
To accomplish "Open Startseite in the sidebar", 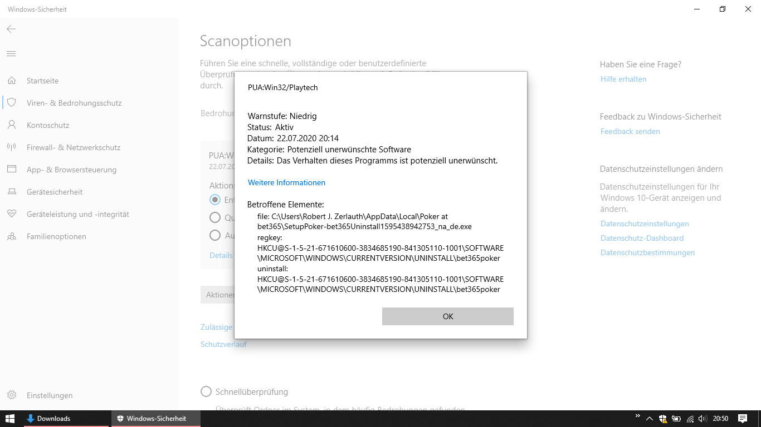I will point(42,81).
